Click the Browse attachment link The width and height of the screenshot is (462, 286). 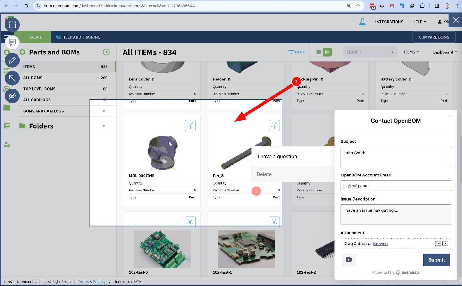click(380, 244)
